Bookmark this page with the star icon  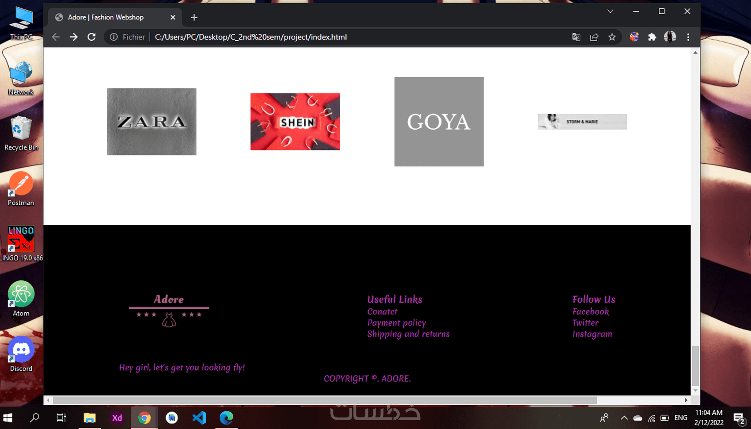(x=612, y=37)
